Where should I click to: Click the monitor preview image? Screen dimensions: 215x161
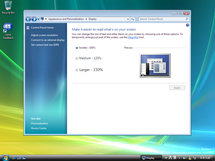click(155, 66)
